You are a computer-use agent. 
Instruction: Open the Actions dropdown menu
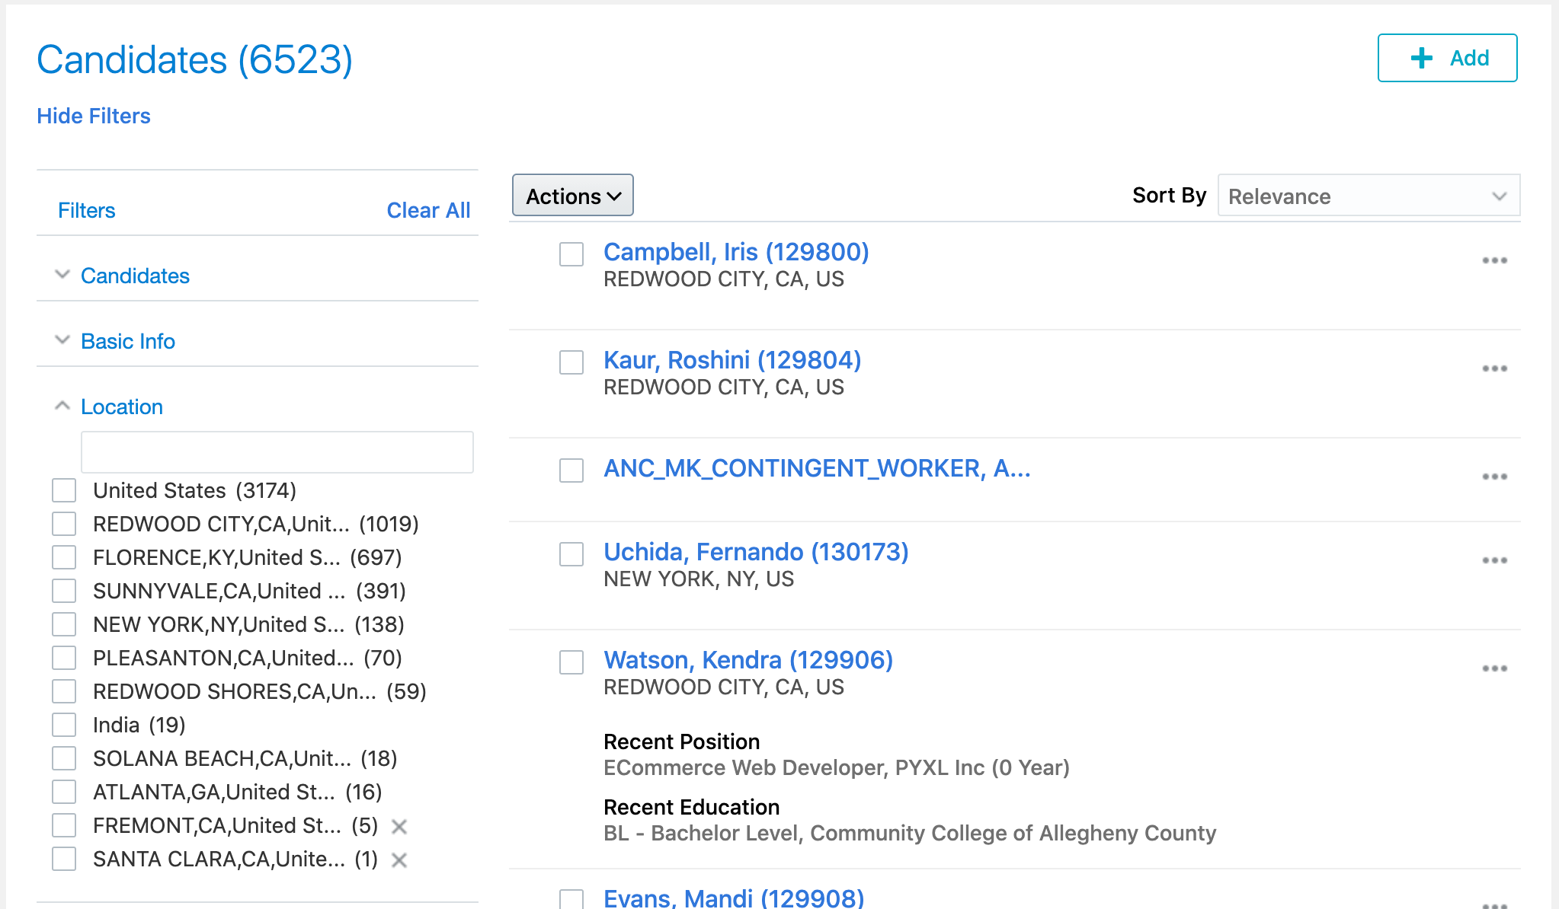pyautogui.click(x=573, y=196)
